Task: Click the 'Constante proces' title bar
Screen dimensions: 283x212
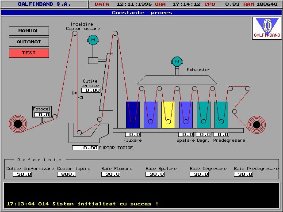Action: click(x=141, y=13)
